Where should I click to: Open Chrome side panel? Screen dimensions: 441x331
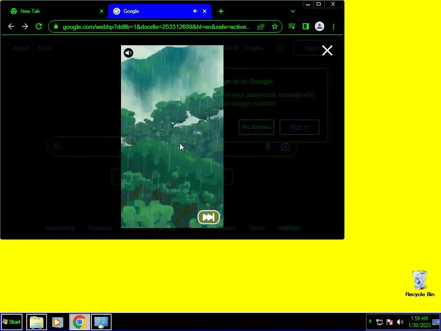click(306, 26)
